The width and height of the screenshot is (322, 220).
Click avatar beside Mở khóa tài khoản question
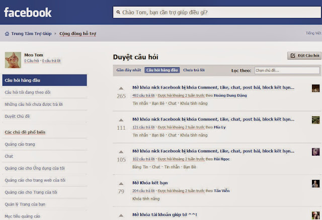pyautogui.click(x=315, y=215)
